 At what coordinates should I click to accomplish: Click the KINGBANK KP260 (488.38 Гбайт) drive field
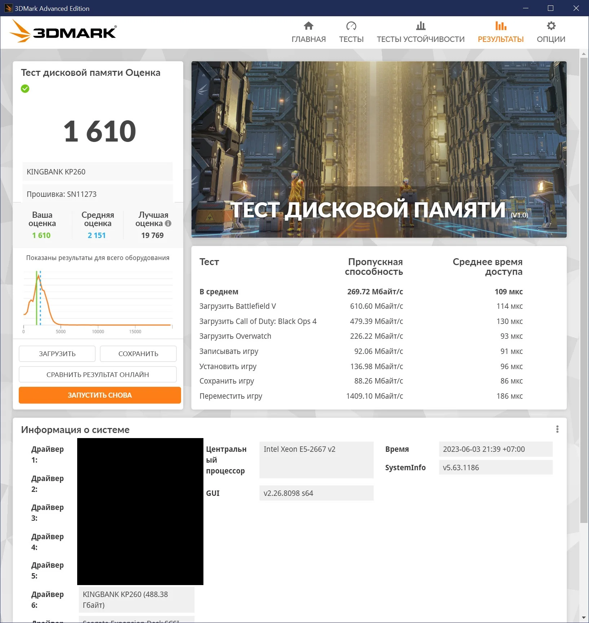[137, 600]
